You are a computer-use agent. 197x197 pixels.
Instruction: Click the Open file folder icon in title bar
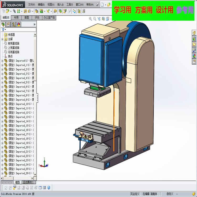coord(109,5)
